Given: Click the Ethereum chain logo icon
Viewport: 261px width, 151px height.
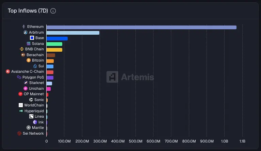Looking at the screenshot, I should pos(24,27).
